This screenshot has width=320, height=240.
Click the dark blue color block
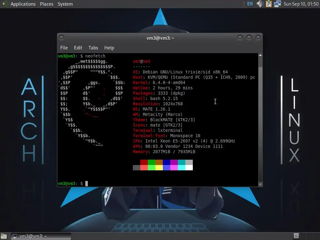tap(167, 162)
